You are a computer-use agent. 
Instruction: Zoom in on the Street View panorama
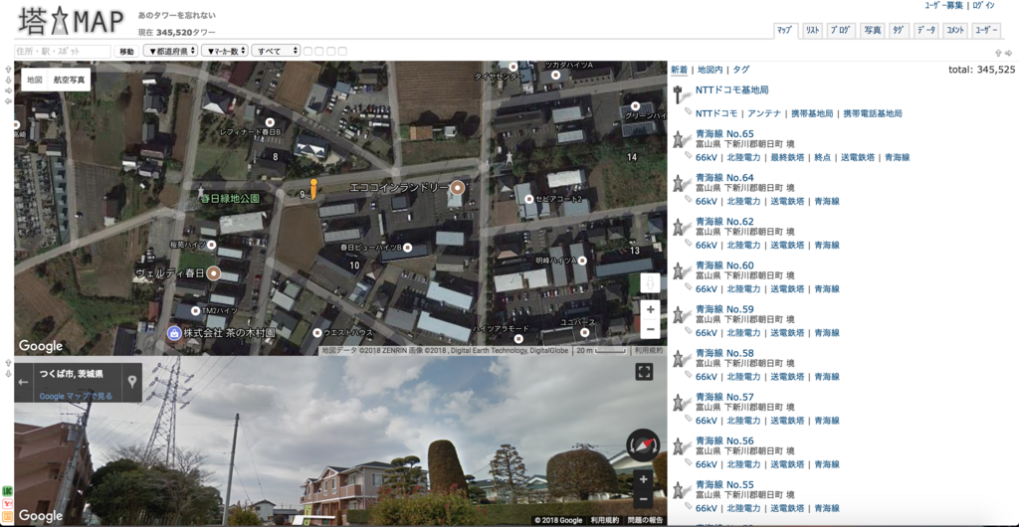pos(644,479)
